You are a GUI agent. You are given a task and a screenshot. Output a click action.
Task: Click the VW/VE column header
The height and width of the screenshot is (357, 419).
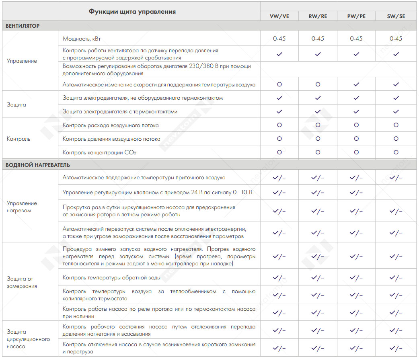tap(279, 16)
